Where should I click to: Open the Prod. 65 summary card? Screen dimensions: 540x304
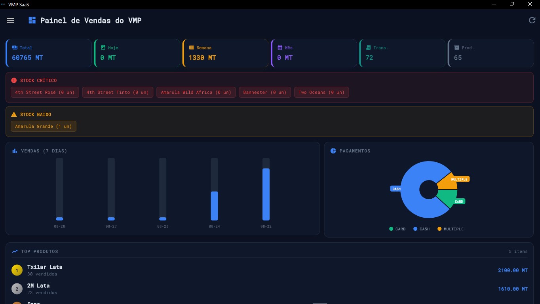[x=491, y=53]
